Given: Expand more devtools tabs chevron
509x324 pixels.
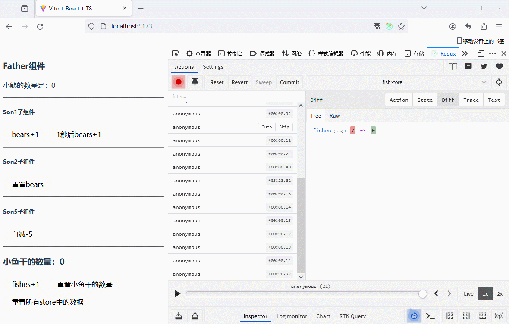Looking at the screenshot, I should click(x=465, y=53).
